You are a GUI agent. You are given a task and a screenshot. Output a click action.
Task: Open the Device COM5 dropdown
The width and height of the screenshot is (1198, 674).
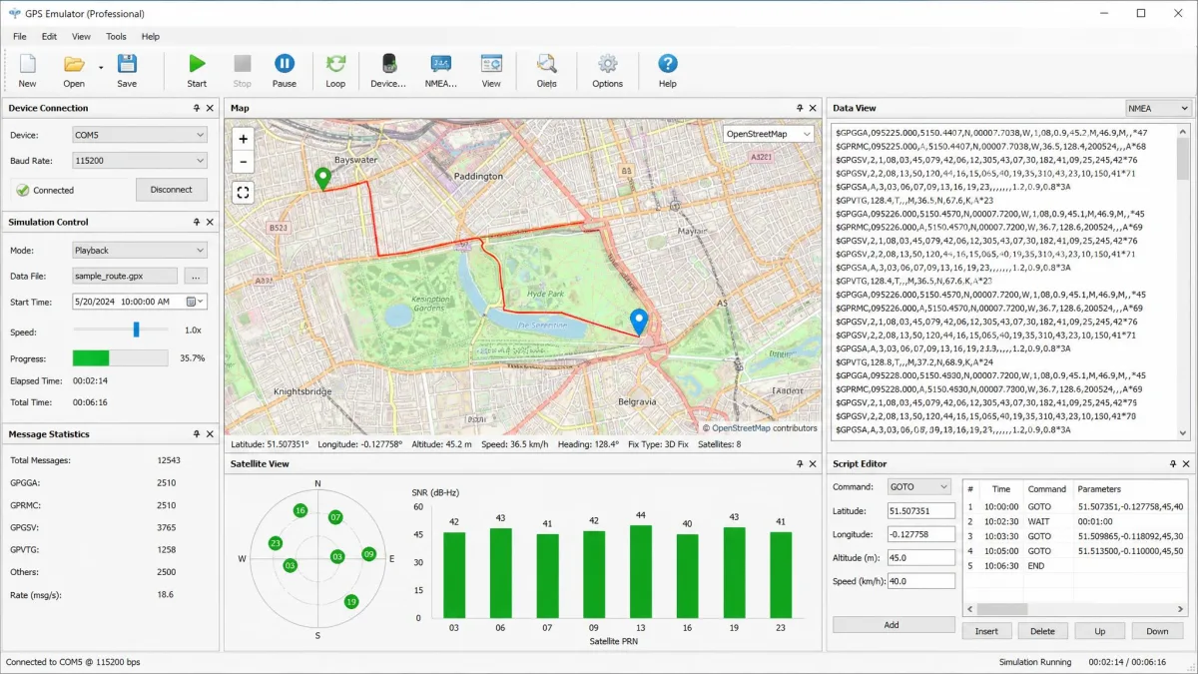[140, 134]
